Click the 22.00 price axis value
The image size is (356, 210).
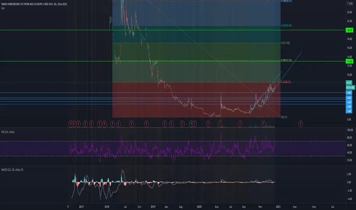[350, 21]
